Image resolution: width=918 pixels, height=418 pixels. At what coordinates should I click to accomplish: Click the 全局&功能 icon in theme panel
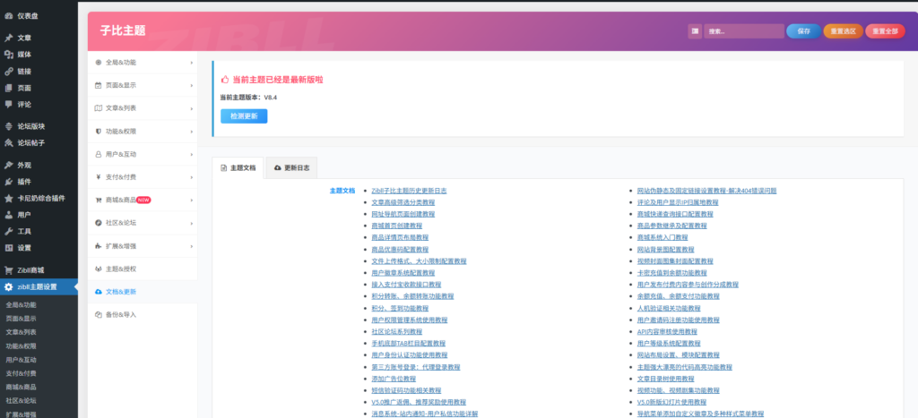(x=98, y=62)
